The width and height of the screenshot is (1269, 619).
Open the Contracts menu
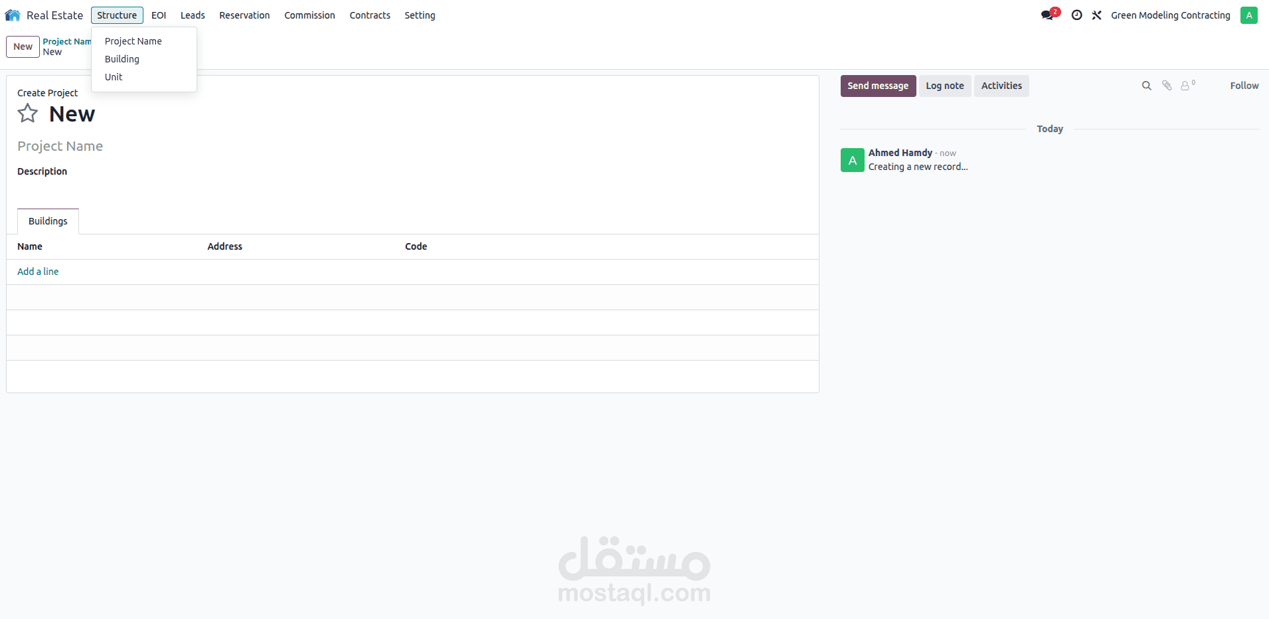click(x=370, y=15)
